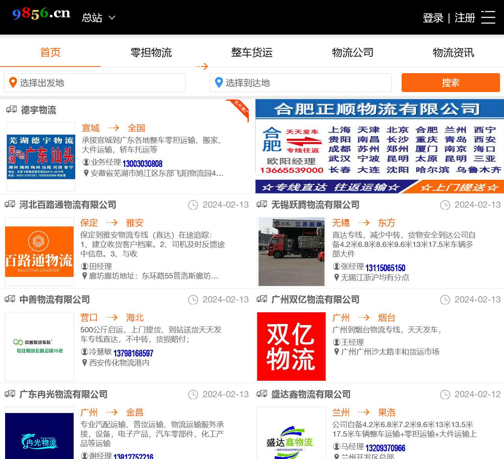Switch to the 物流公司 tab
Viewport: 504px width, 459px height.
(352, 52)
